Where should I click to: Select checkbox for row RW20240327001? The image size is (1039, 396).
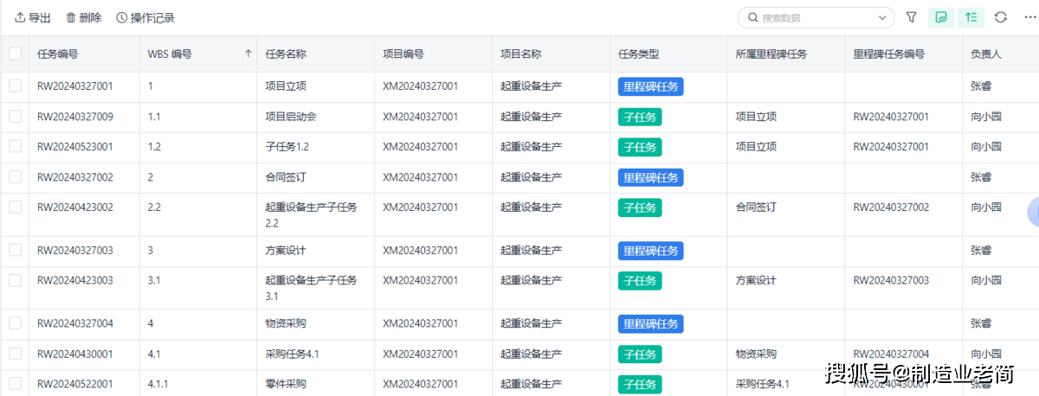pyautogui.click(x=16, y=86)
